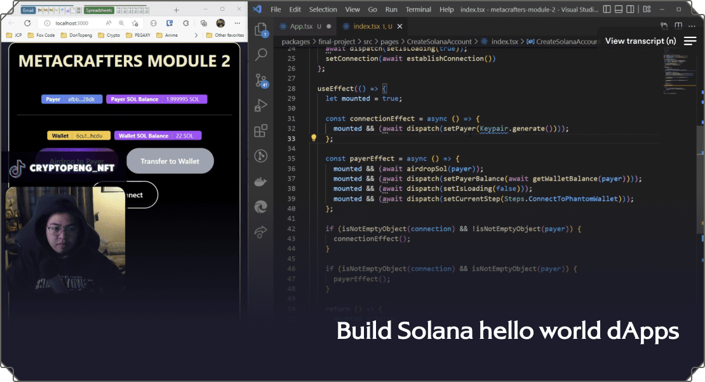The height and width of the screenshot is (382, 705).
Task: Open the Explorer view in VS Code
Action: tap(260, 30)
